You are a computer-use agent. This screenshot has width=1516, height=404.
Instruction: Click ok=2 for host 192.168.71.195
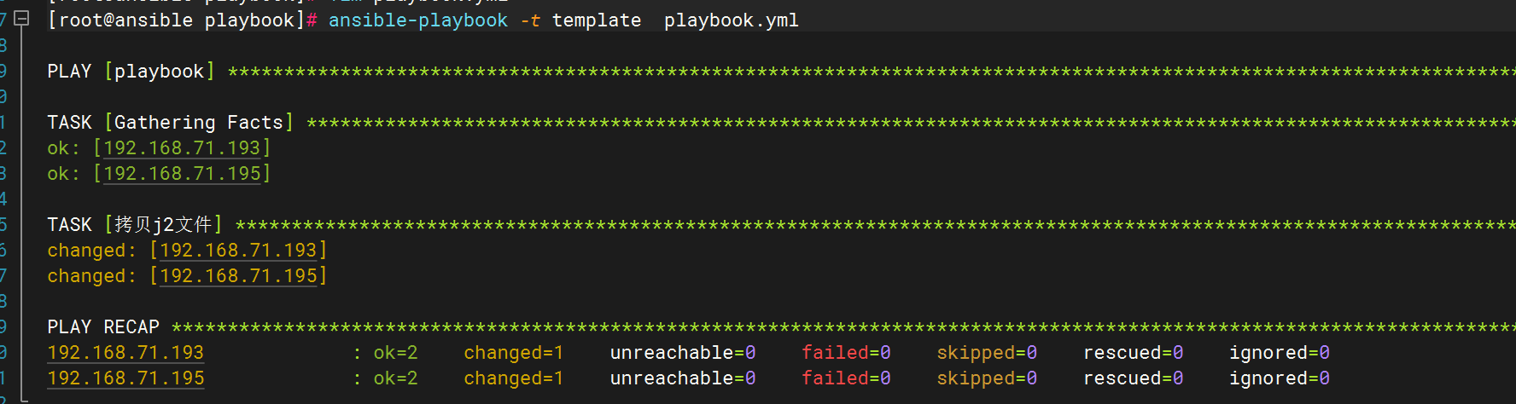coord(396,378)
